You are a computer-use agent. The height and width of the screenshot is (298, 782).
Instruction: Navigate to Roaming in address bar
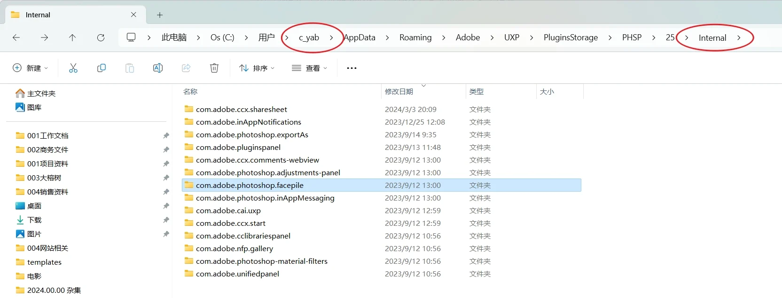pos(415,37)
